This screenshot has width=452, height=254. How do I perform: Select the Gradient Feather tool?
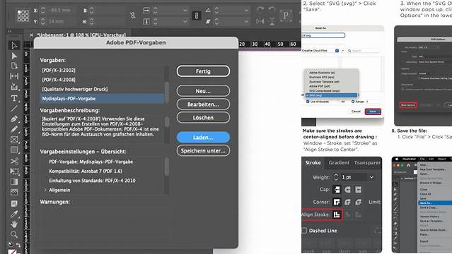click(x=14, y=192)
